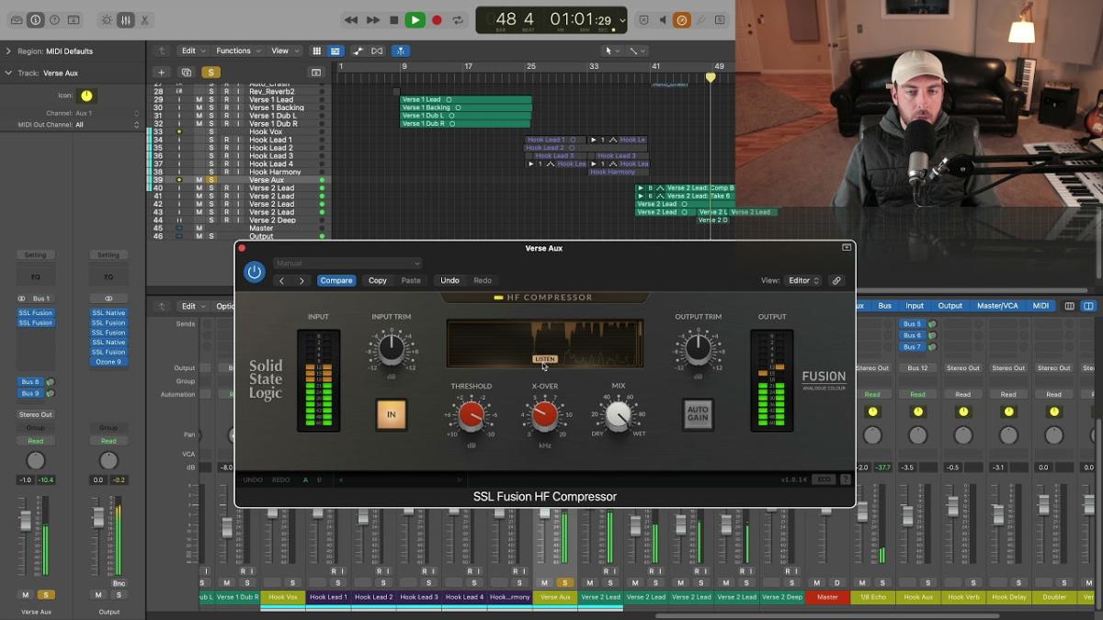The image size is (1103, 620).
Task: Click the Copy button in plugin header
Action: (378, 280)
